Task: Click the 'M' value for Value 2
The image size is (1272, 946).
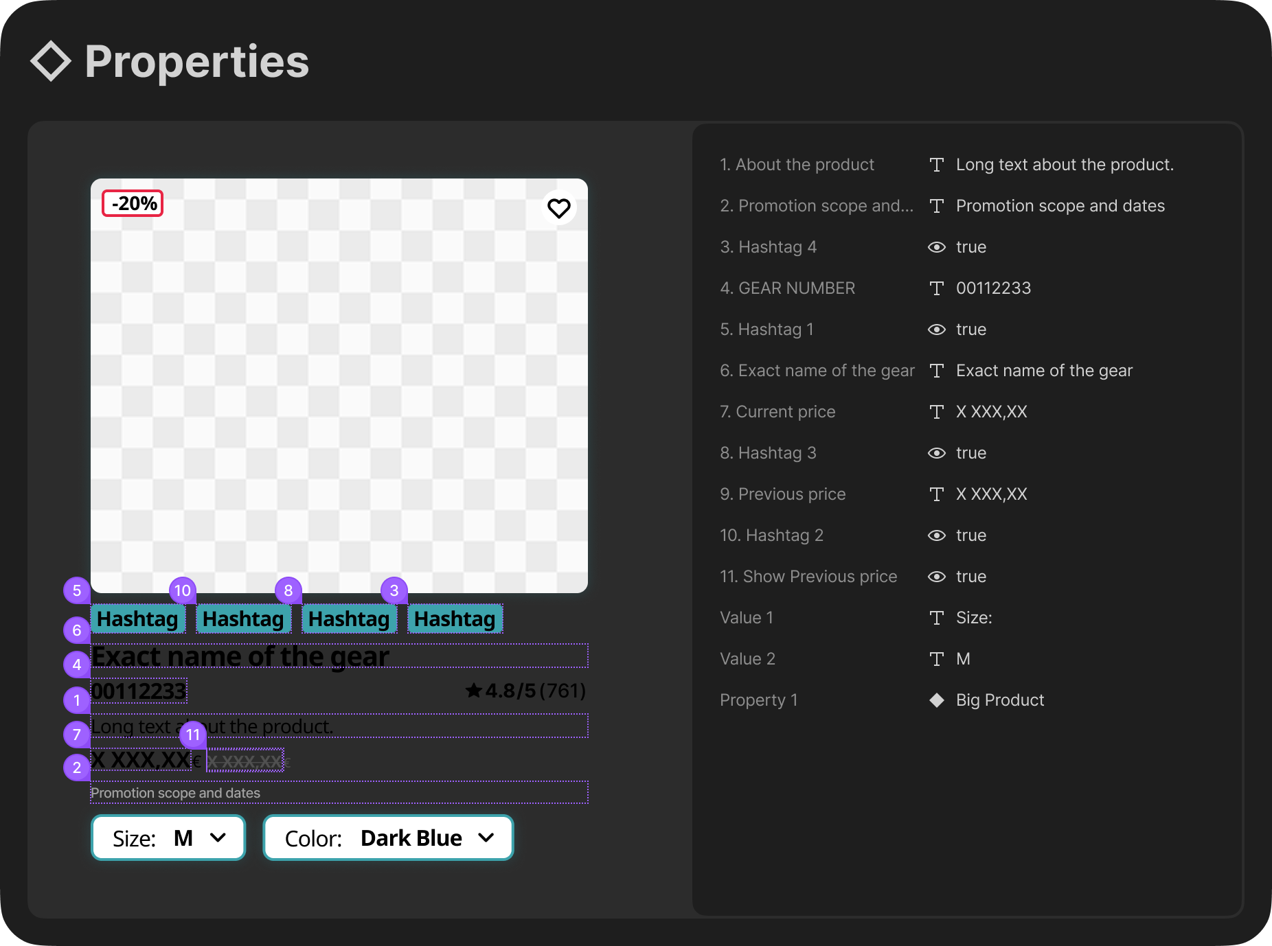Action: click(x=963, y=659)
